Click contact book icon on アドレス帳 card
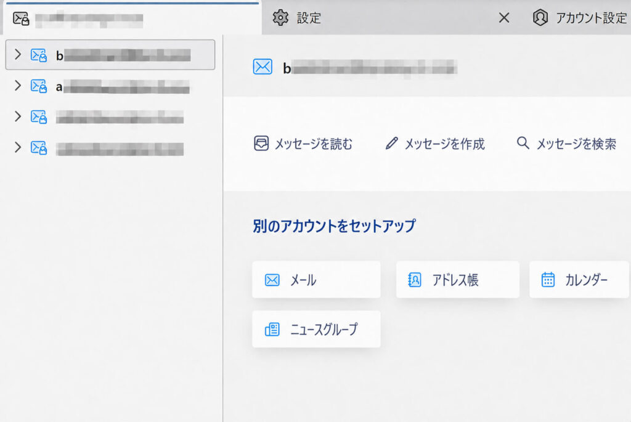The height and width of the screenshot is (422, 631). coord(415,280)
